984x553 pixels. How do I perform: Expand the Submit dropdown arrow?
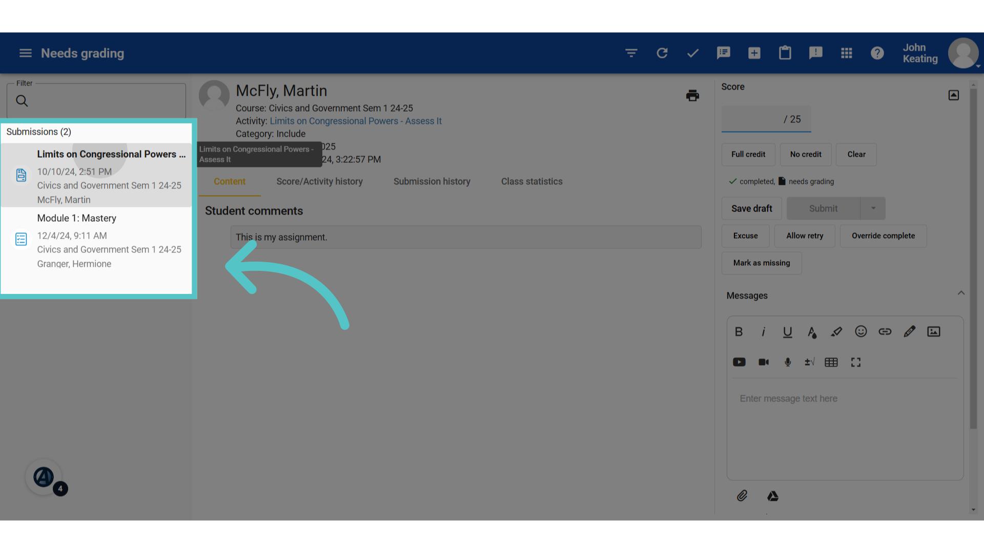point(873,208)
